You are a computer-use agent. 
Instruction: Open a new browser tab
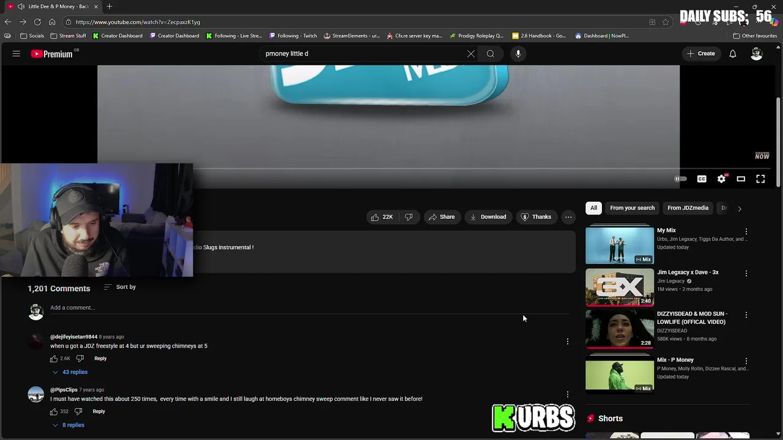pos(109,6)
